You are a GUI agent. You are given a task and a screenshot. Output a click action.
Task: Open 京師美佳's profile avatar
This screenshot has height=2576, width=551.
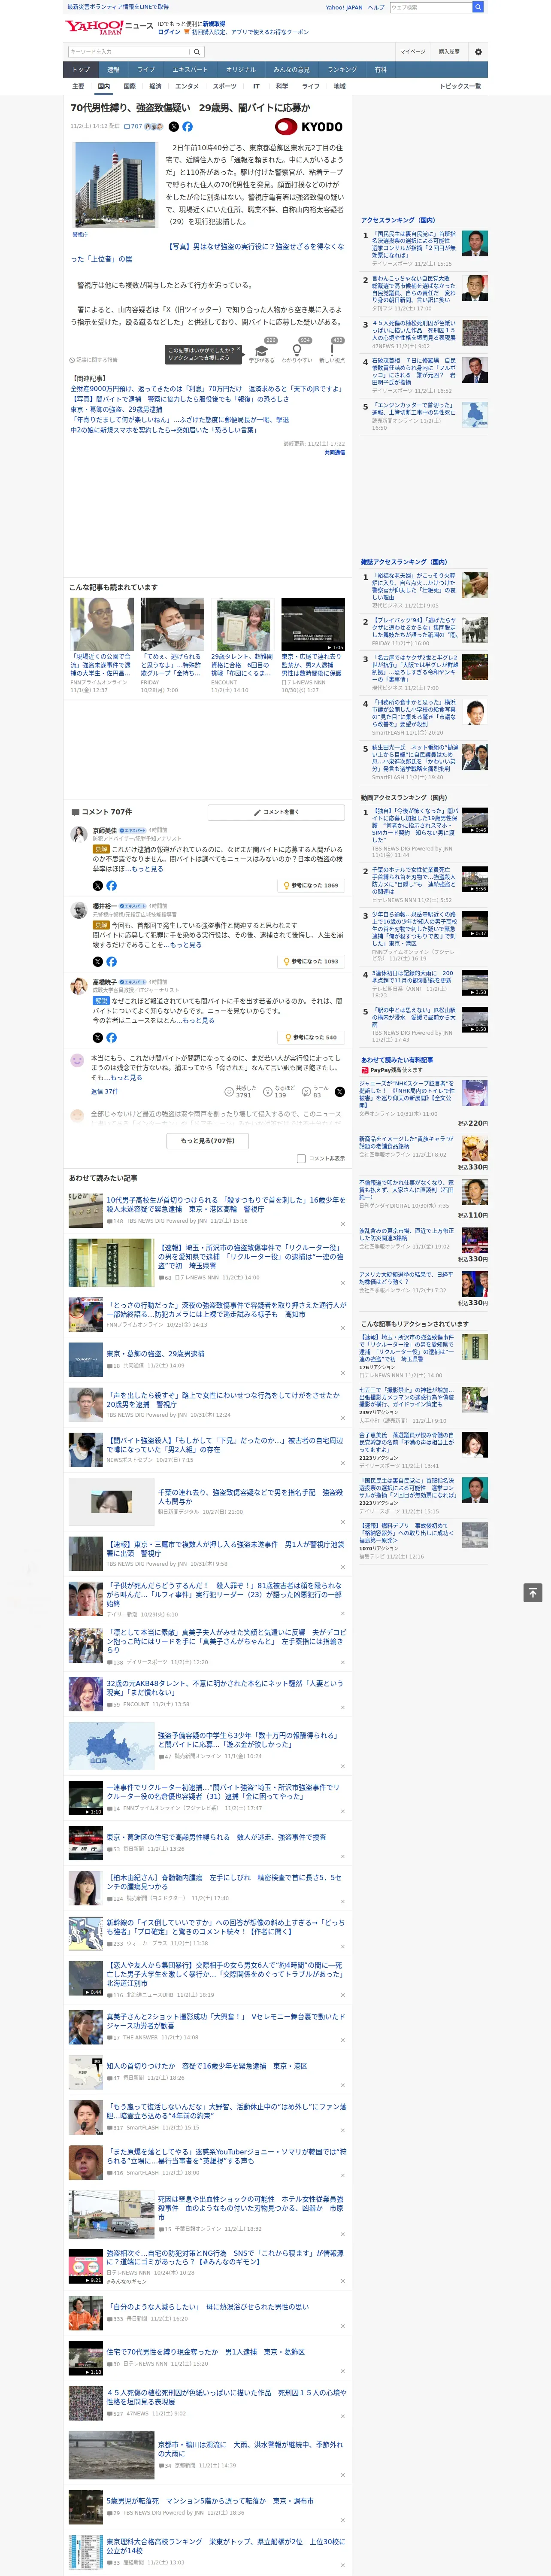pos(78,834)
